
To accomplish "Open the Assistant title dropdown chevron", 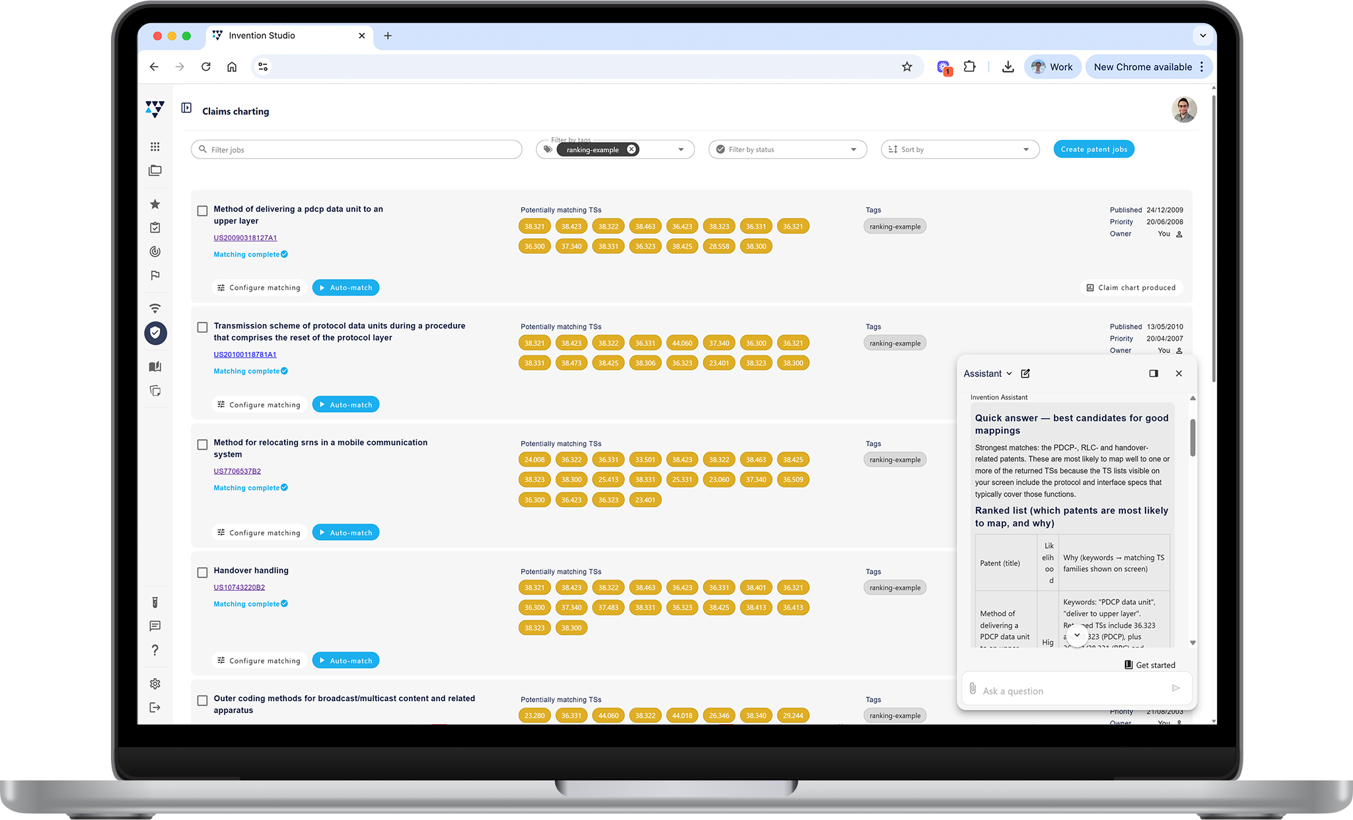I will tap(1009, 374).
